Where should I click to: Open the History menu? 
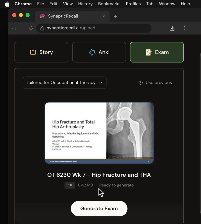[x=85, y=4]
